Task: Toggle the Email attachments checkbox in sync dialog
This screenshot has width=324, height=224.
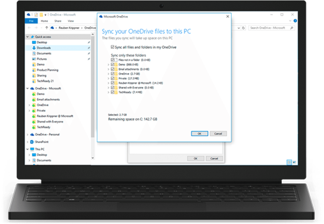Action: pyautogui.click(x=112, y=69)
